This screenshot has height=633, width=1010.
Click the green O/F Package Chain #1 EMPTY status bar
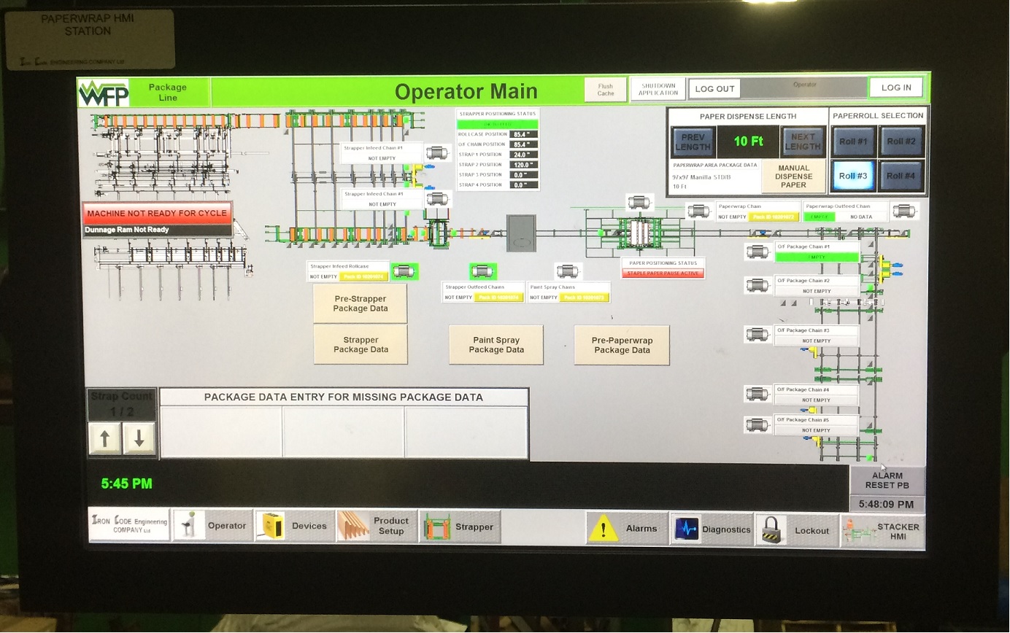[x=817, y=257]
